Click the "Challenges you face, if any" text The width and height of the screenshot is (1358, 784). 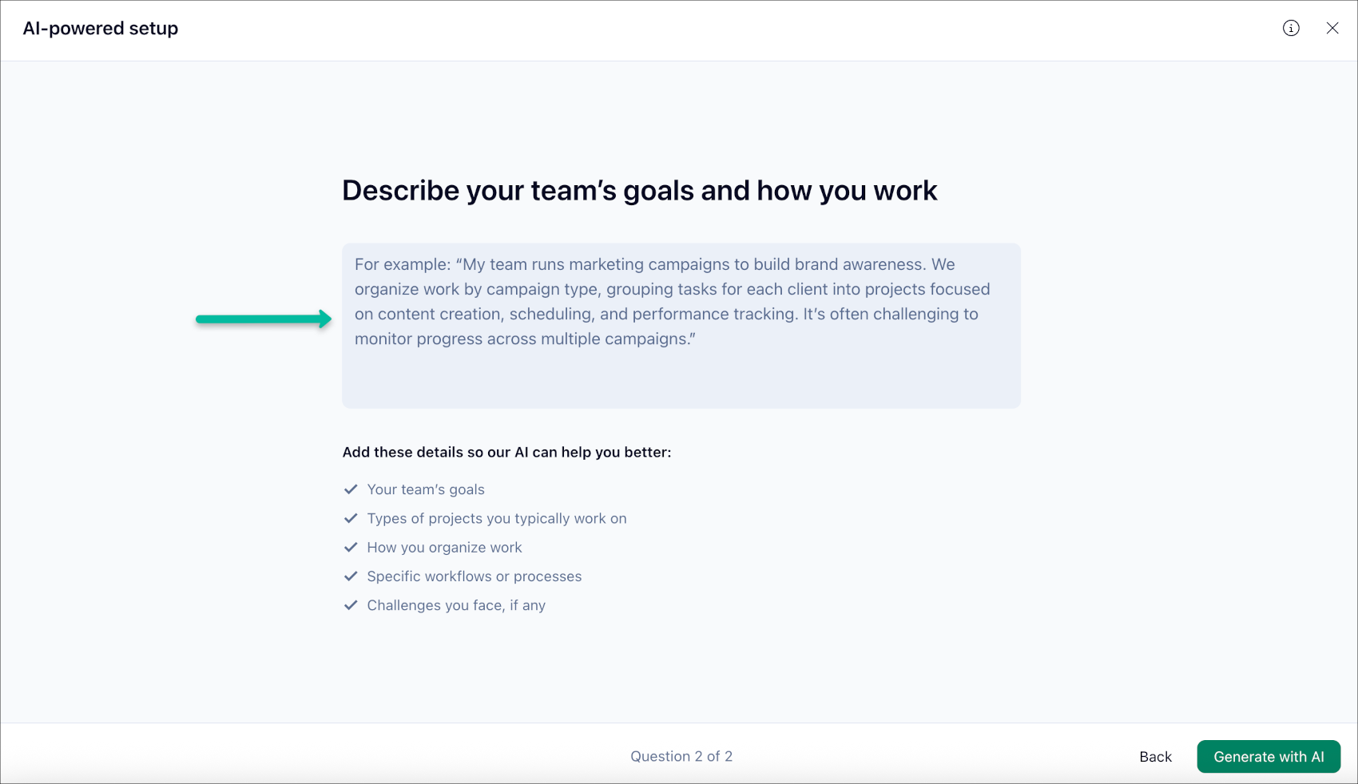tap(456, 605)
